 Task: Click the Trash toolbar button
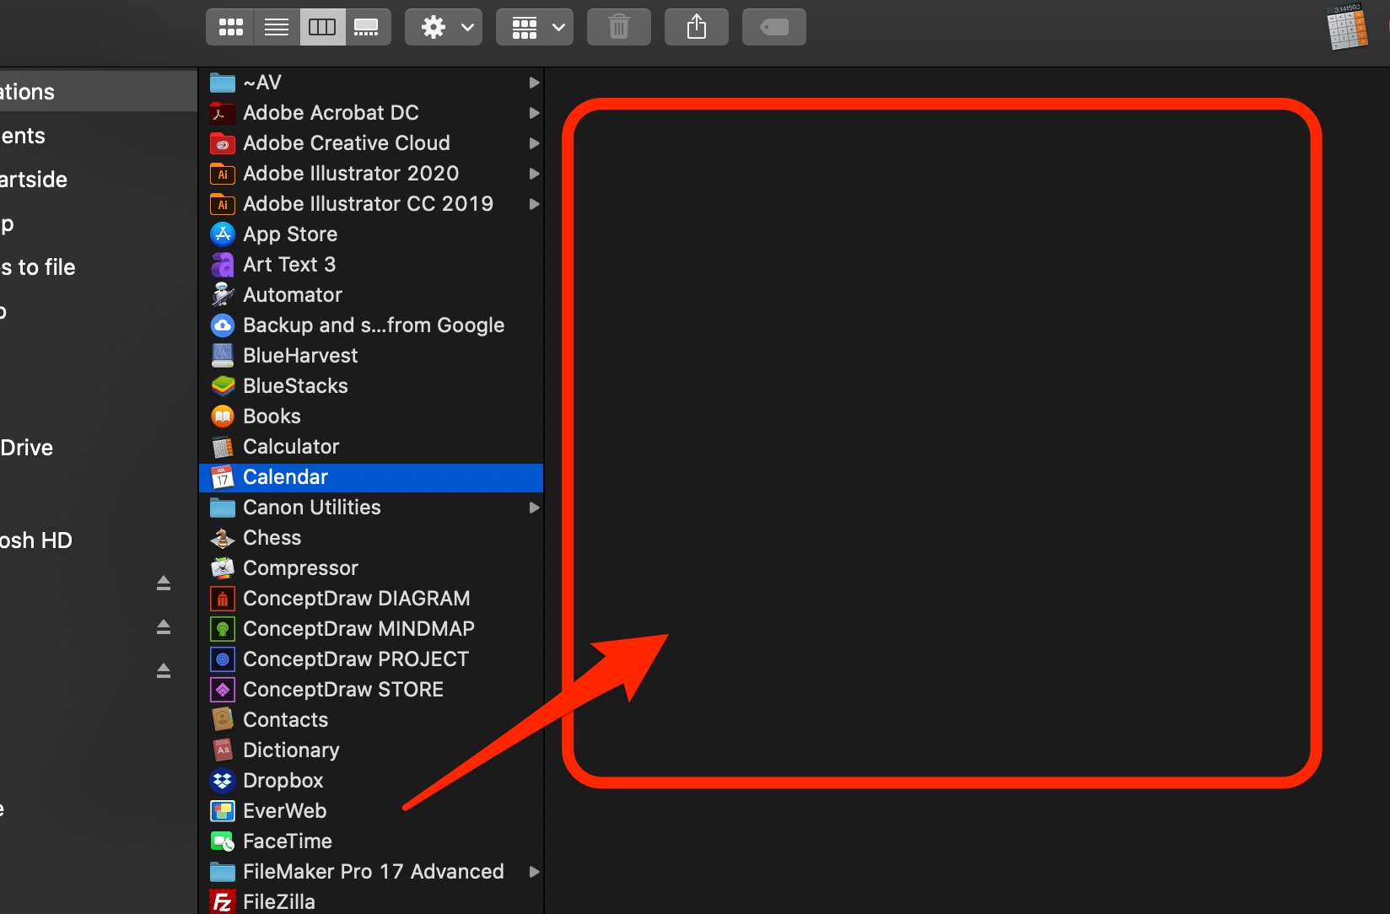(x=619, y=27)
